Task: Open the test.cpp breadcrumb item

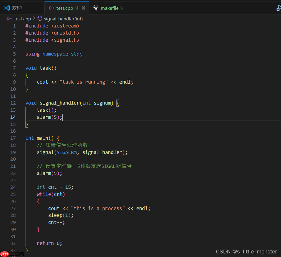Action: pos(22,19)
